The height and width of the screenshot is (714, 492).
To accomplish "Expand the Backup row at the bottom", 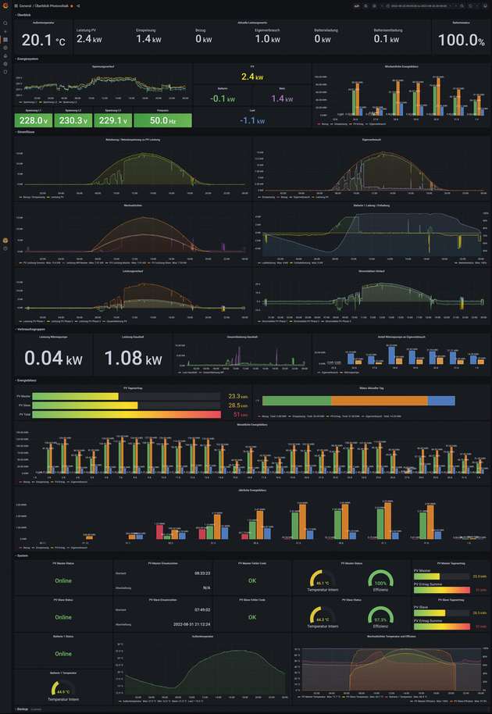I will tap(22, 709).
